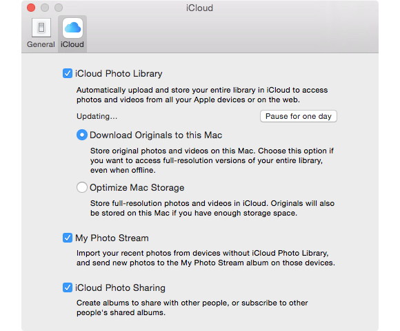The image size is (400, 331).
Task: Close the iCloud preferences window
Action: pos(31,8)
